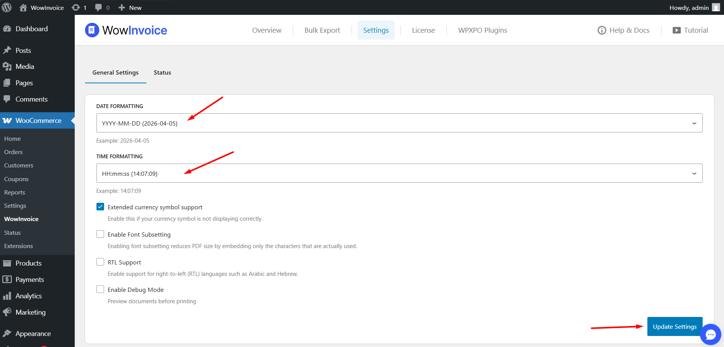Viewport: 724px width, 347px height.
Task: Switch to the Bulk Export tab
Action: (x=322, y=30)
